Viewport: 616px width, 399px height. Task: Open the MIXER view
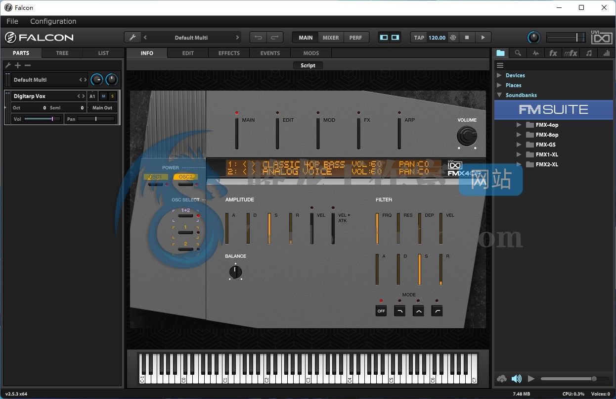pos(331,38)
